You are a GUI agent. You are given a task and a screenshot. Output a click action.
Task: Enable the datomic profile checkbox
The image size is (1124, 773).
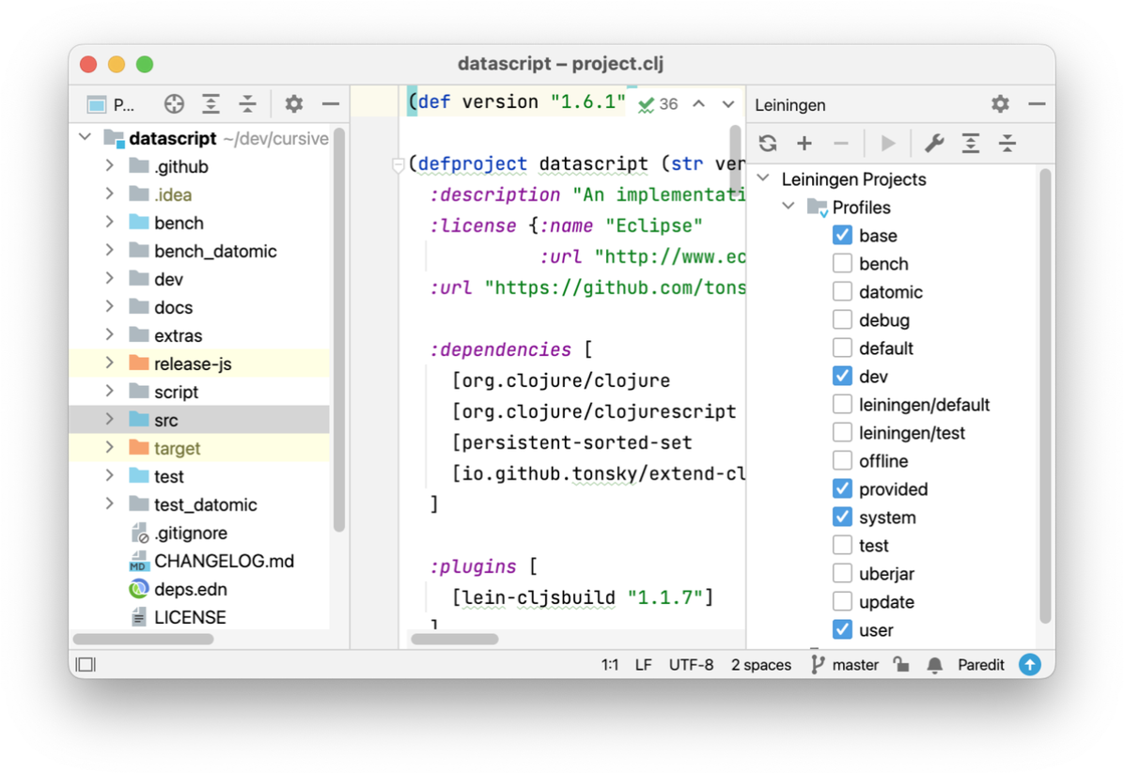click(x=842, y=291)
